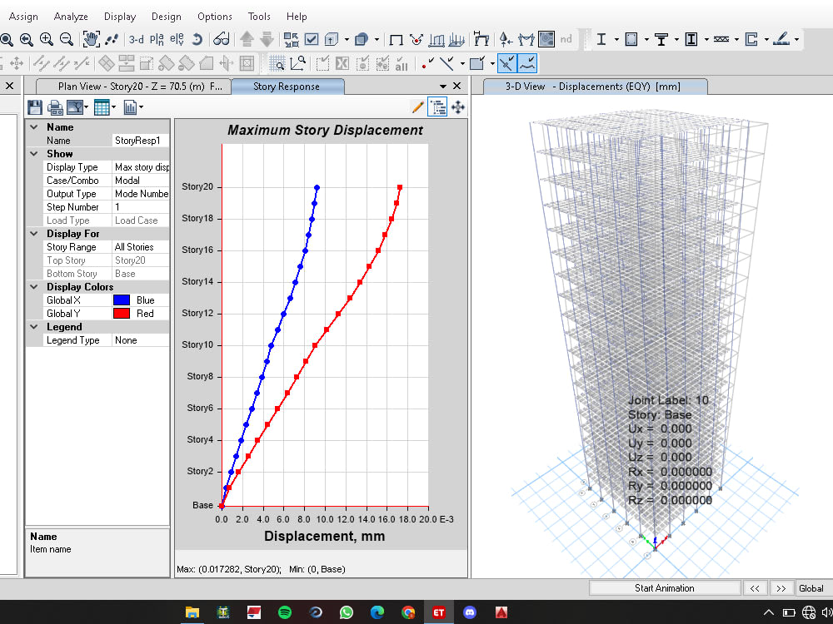Open a 3-d View using the 3-d icon
The width and height of the screenshot is (833, 624).
tap(136, 39)
